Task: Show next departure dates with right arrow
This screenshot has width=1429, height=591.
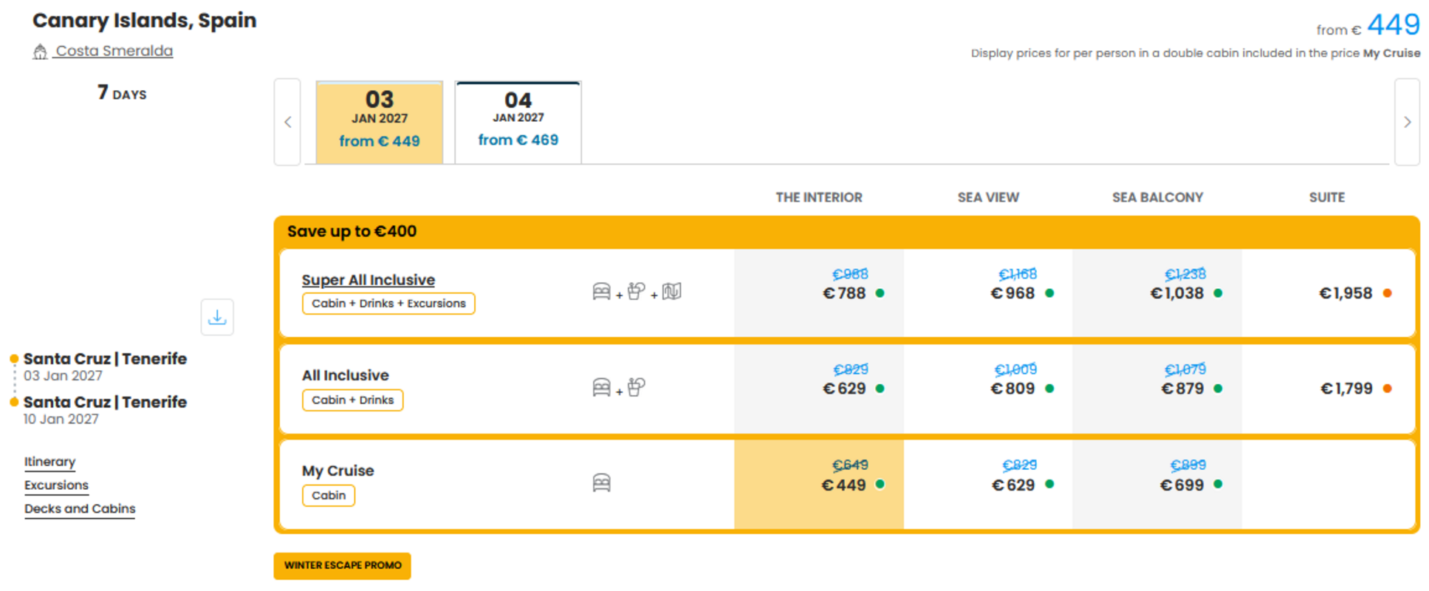Action: (1407, 122)
